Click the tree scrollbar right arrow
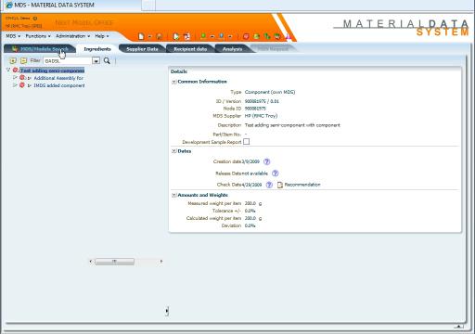This screenshot has width=475, height=334. point(161,262)
